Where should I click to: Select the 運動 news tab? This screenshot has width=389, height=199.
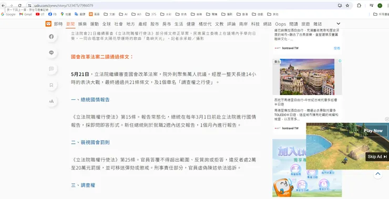click(x=95, y=24)
